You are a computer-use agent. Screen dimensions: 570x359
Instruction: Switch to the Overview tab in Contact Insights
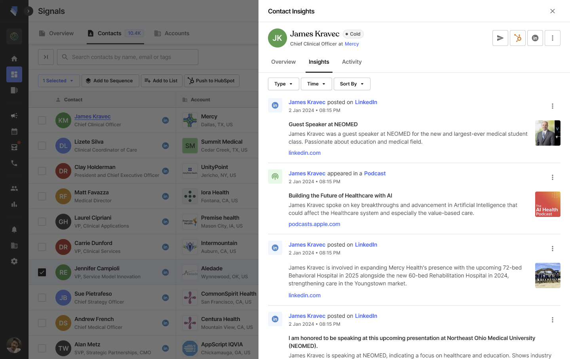283,62
